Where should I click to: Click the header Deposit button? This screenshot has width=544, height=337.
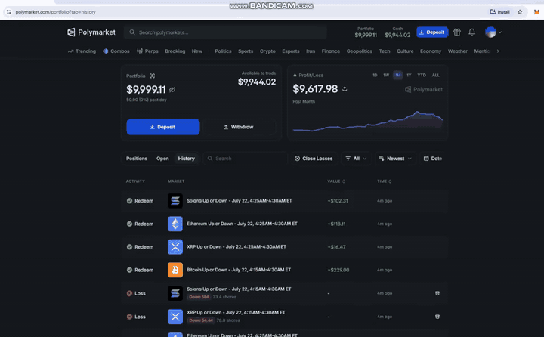pyautogui.click(x=432, y=32)
